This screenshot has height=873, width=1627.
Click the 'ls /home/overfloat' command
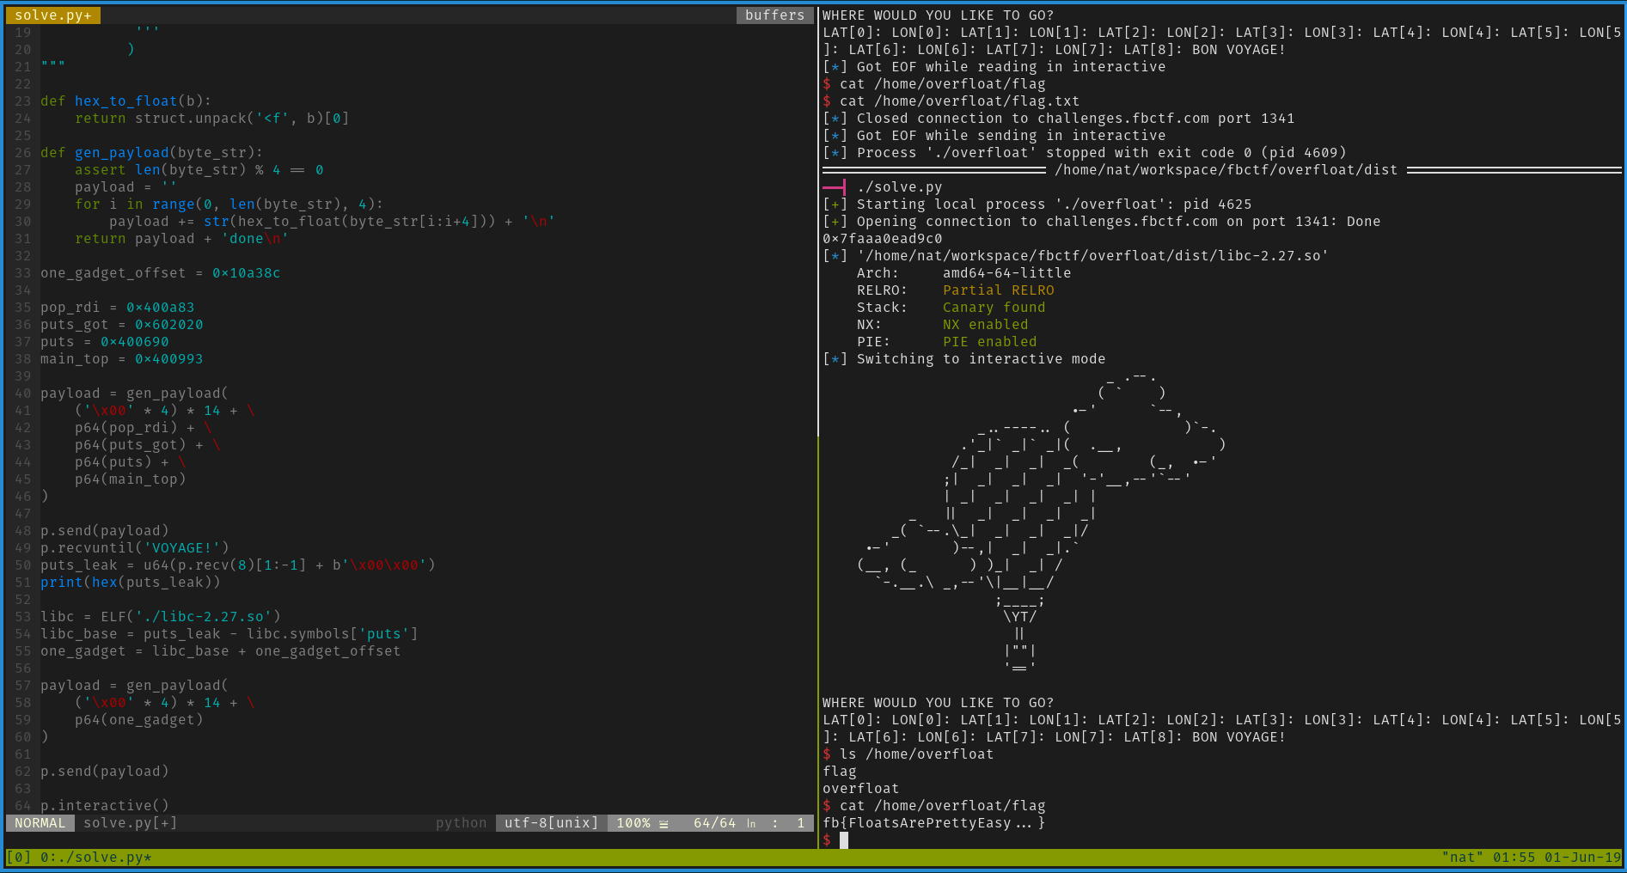[x=916, y=754]
